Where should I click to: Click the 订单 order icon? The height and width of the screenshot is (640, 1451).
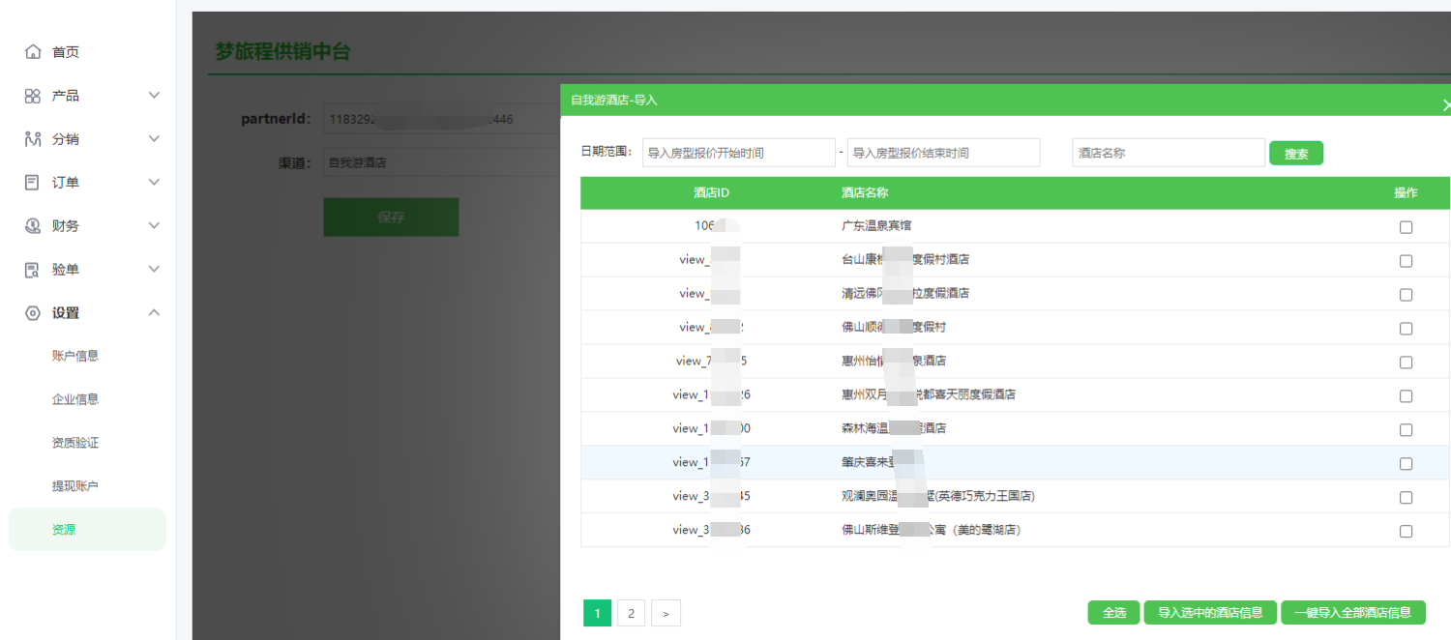(33, 183)
